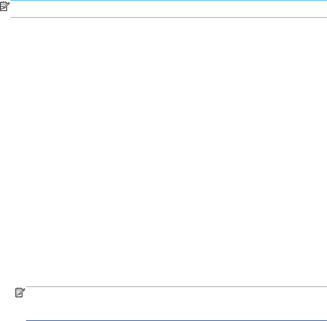327x321 pixels.
Task: Click the thick blue rule ending the lower note
Action: coord(176,320)
